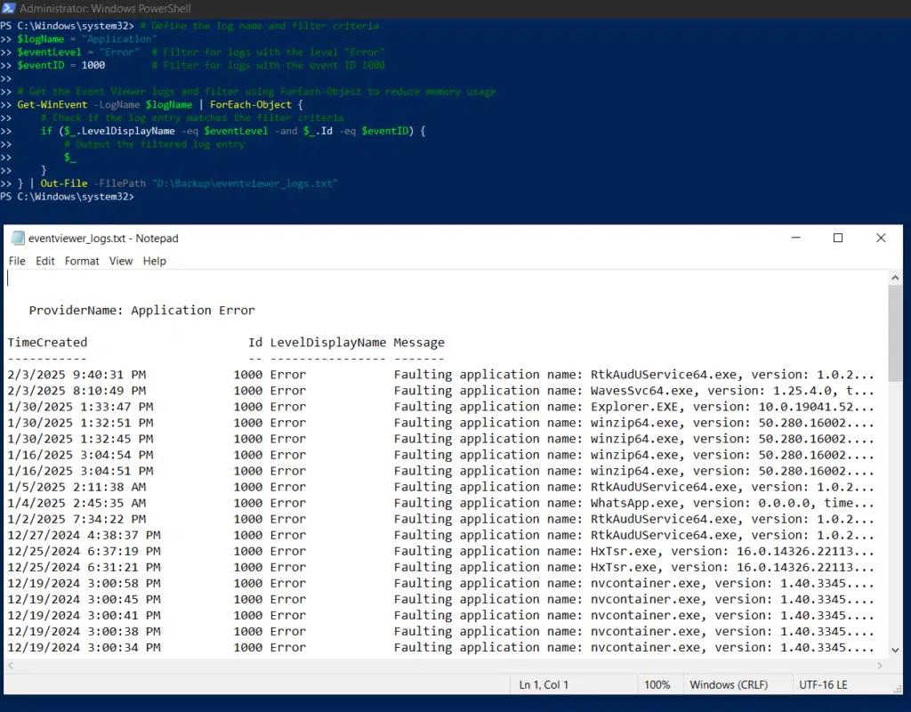
Task: Click the UTF-16 LE encoding status entry
Action: [x=823, y=684]
